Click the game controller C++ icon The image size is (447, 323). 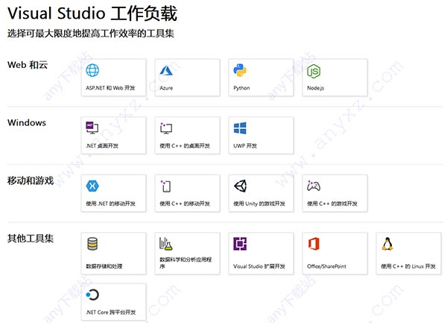click(x=314, y=186)
